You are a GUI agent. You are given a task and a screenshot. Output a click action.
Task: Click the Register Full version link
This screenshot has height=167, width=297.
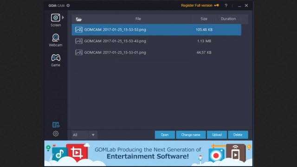(197, 6)
